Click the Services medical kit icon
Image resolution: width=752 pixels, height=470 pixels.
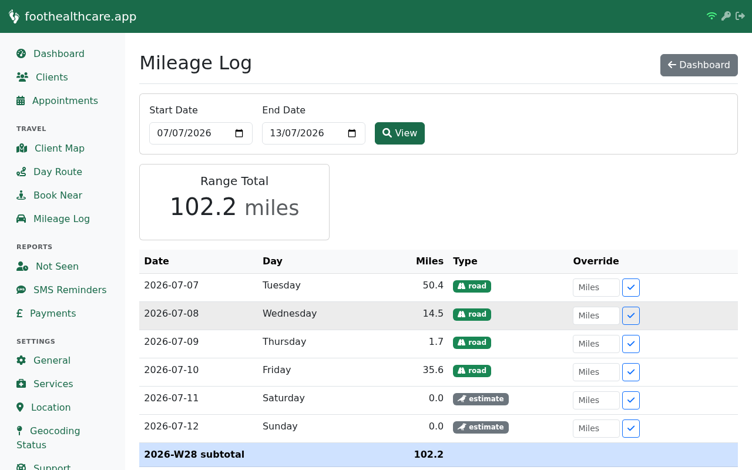[21, 384]
